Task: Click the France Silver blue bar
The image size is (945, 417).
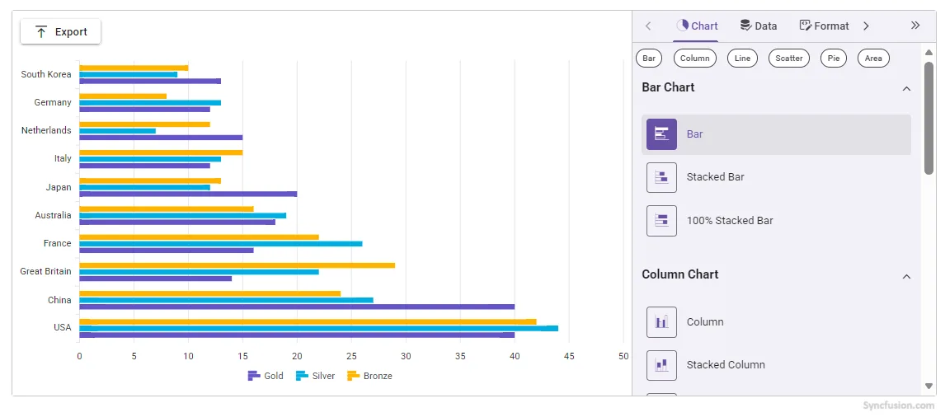Action: point(220,244)
